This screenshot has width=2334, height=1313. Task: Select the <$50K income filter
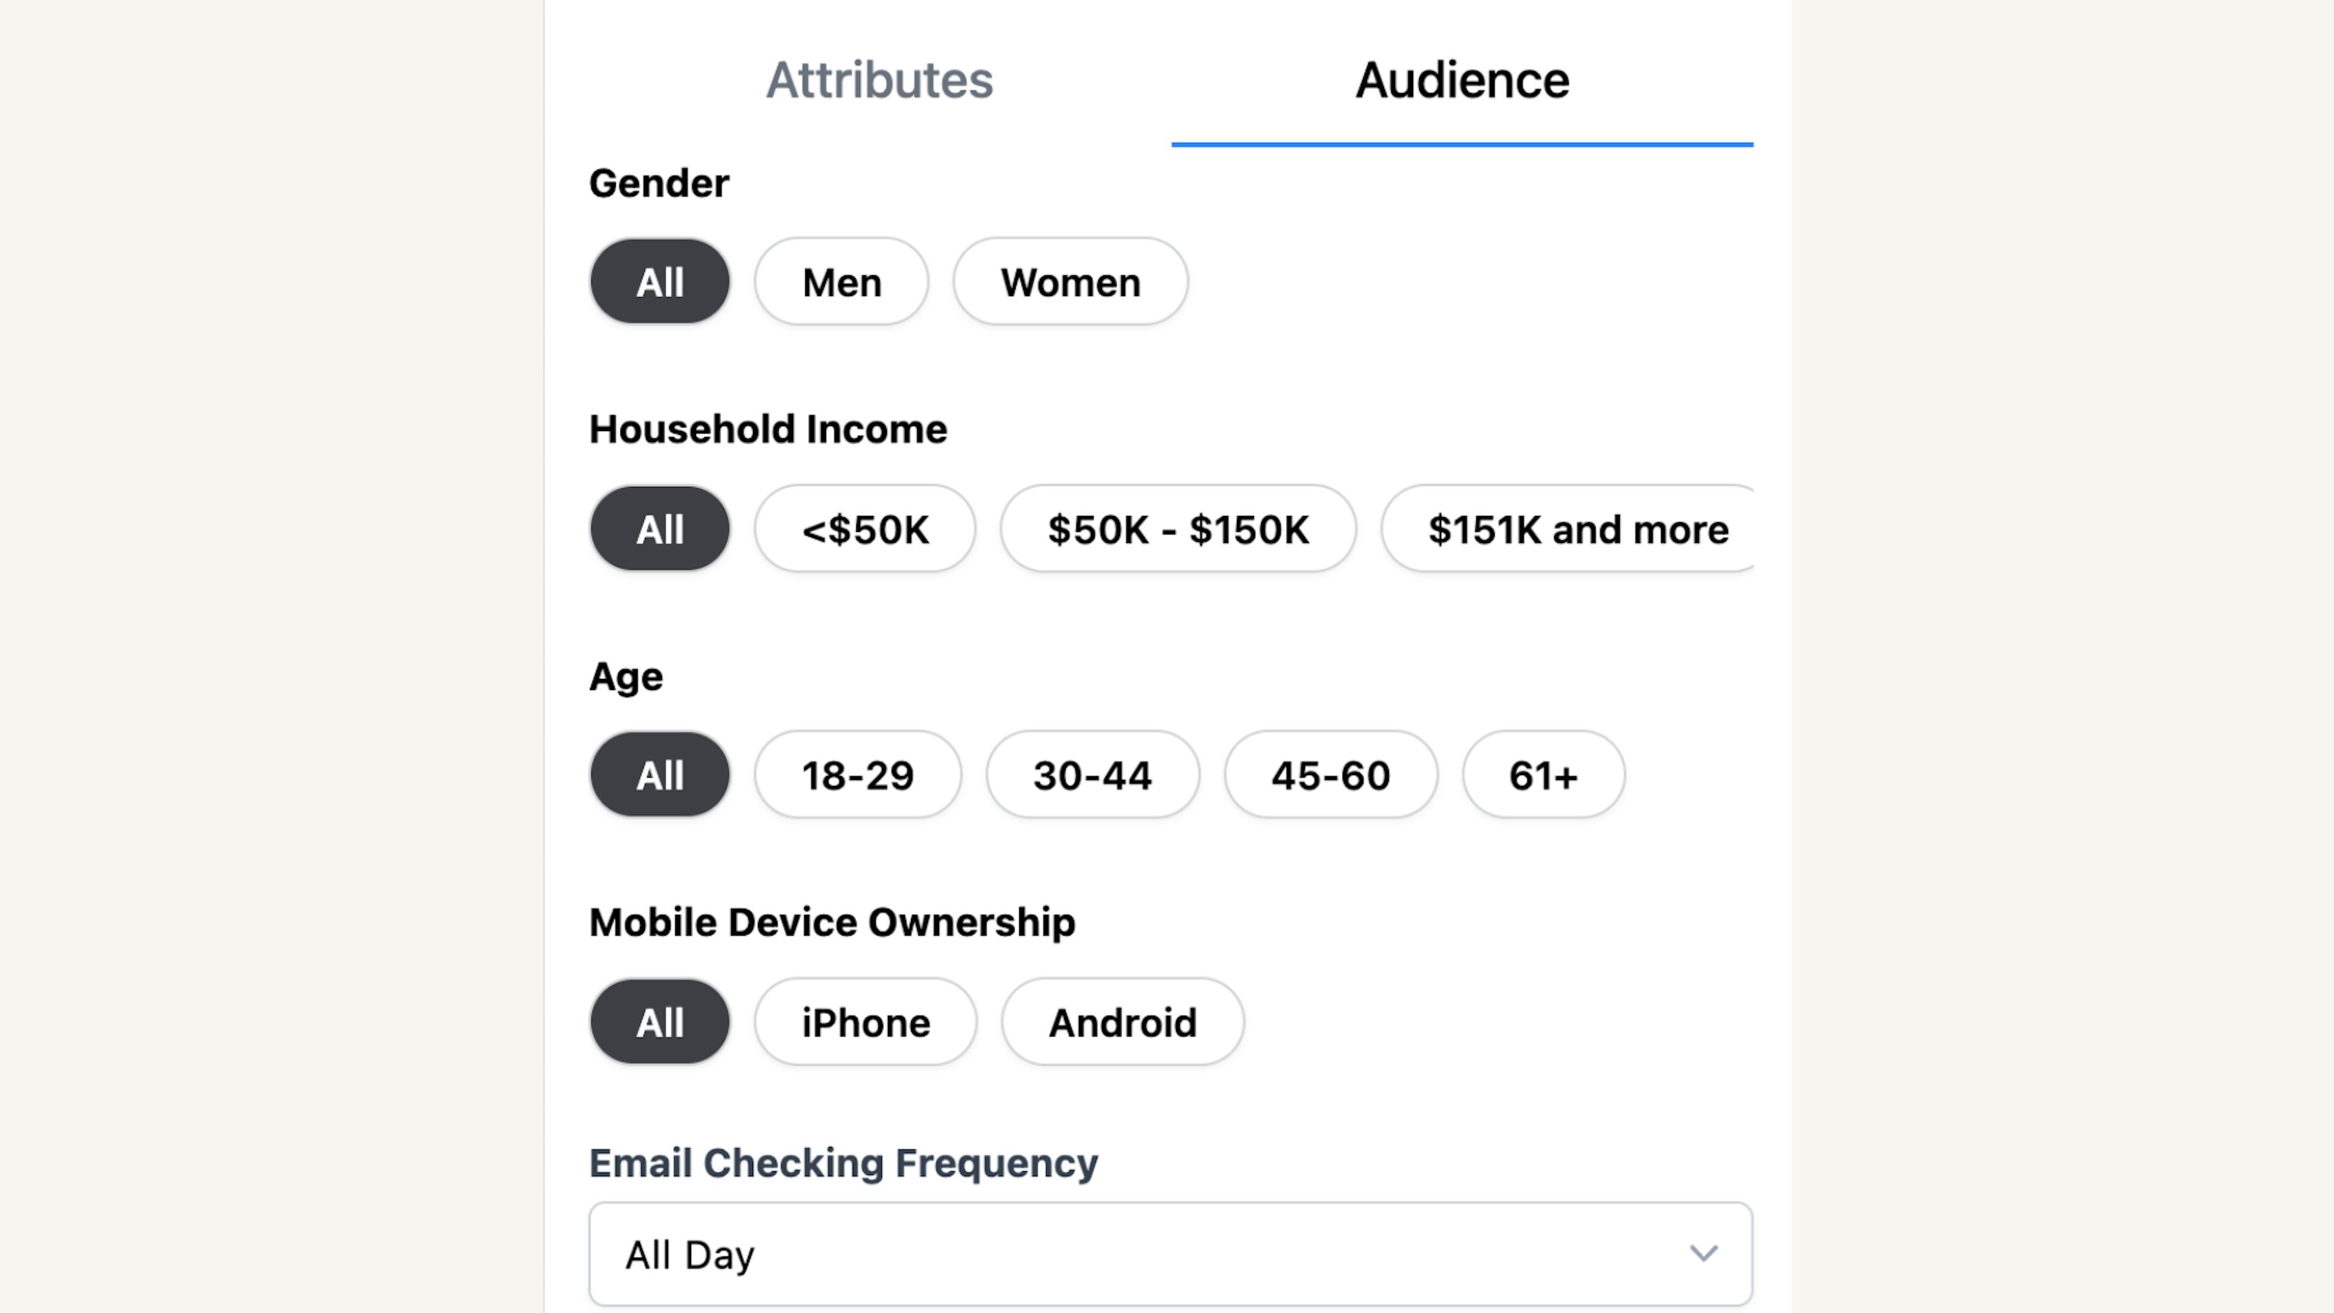pyautogui.click(x=866, y=528)
